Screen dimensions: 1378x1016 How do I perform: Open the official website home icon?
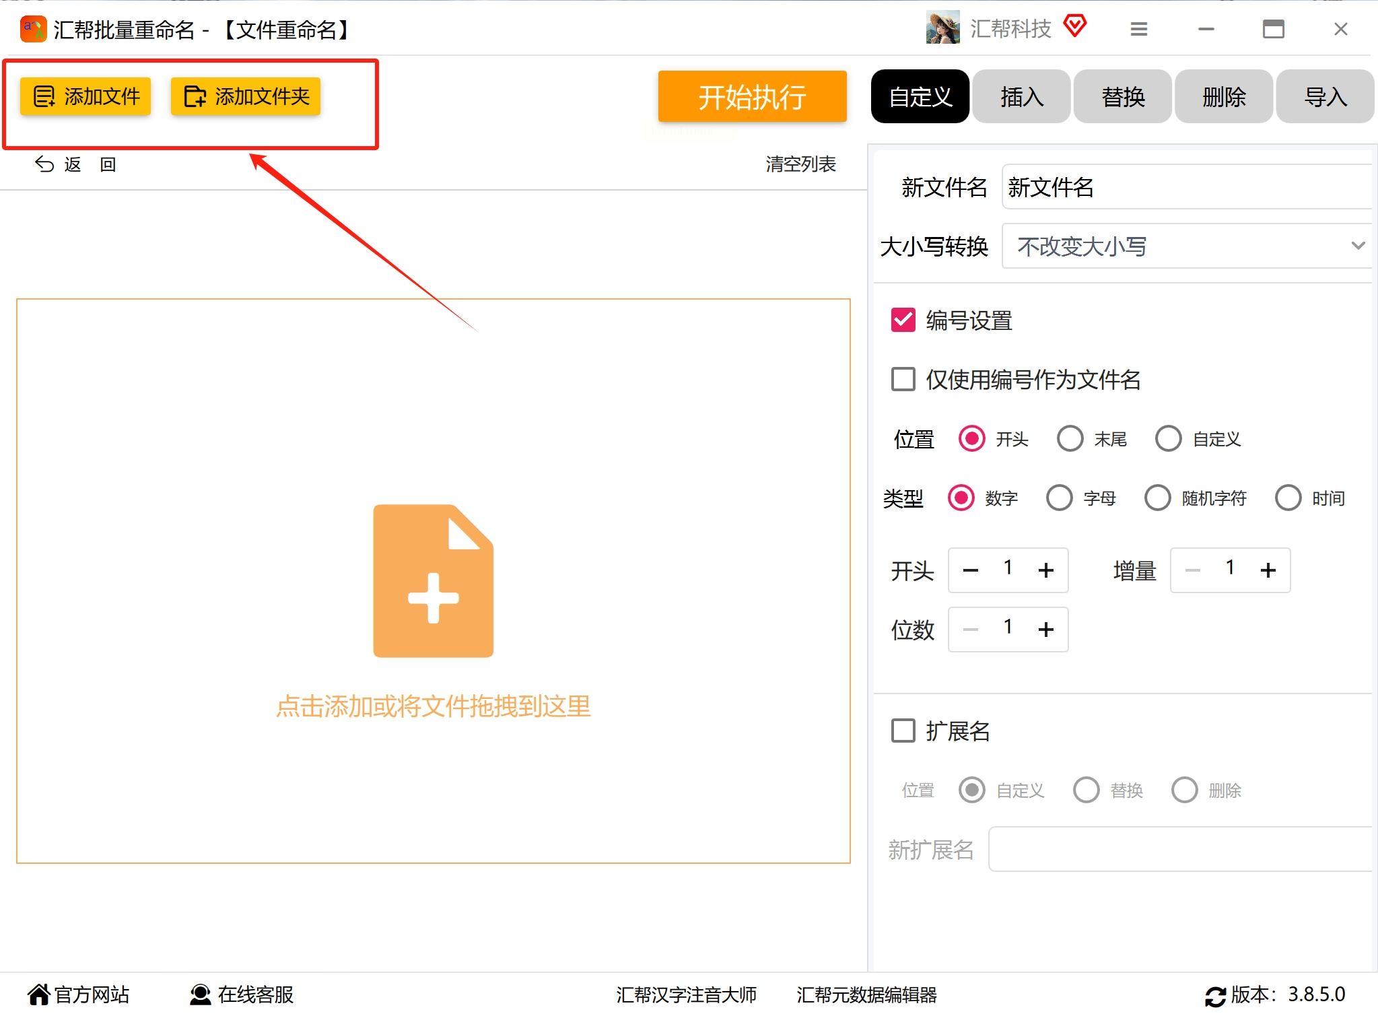point(39,994)
